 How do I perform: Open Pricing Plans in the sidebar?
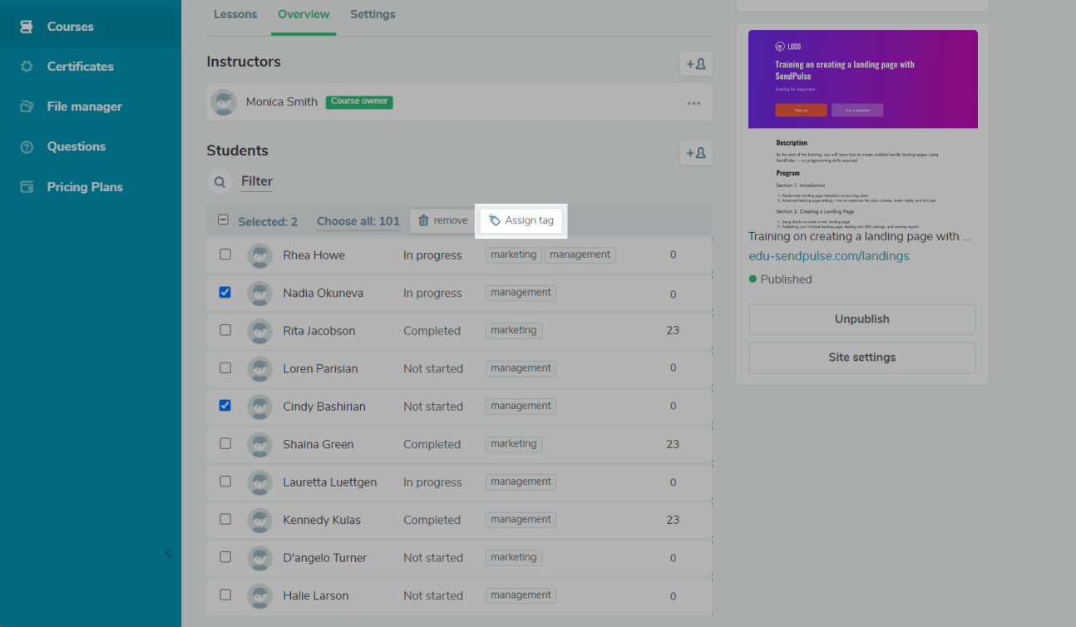click(85, 187)
